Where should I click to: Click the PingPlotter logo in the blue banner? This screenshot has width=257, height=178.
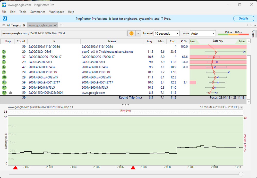pyautogui.click(x=5, y=19)
